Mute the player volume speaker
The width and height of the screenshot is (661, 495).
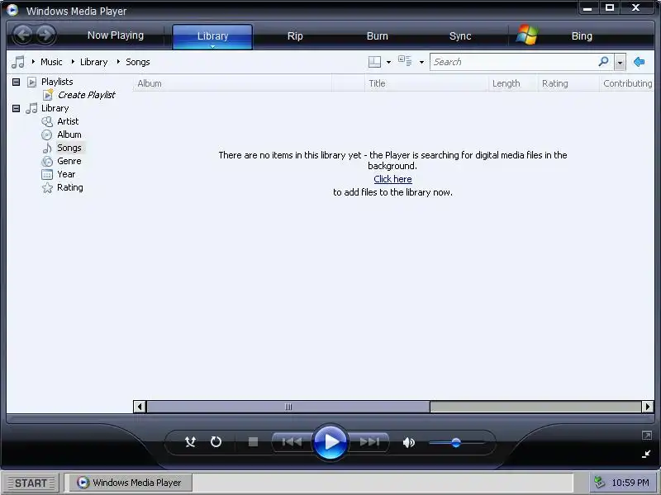pos(408,442)
